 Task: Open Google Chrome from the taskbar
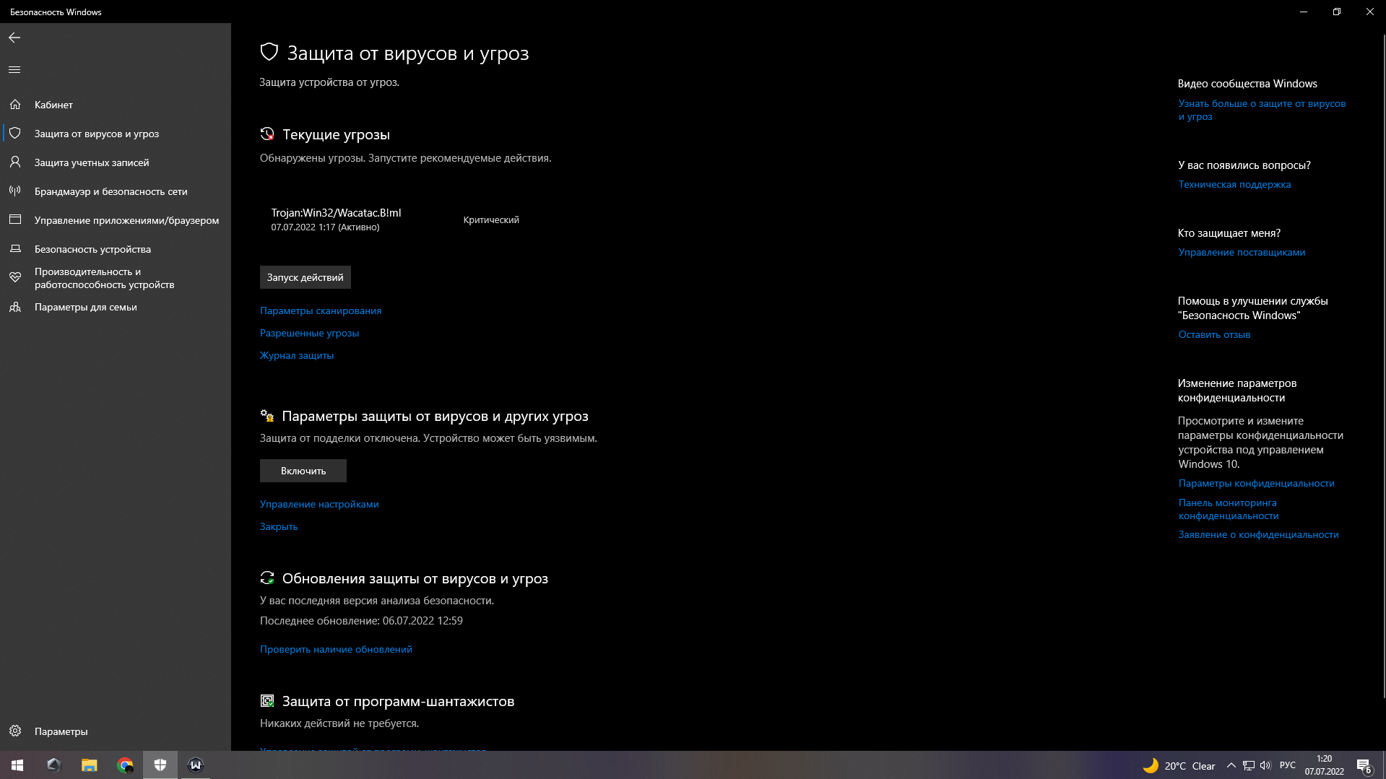pyautogui.click(x=125, y=765)
